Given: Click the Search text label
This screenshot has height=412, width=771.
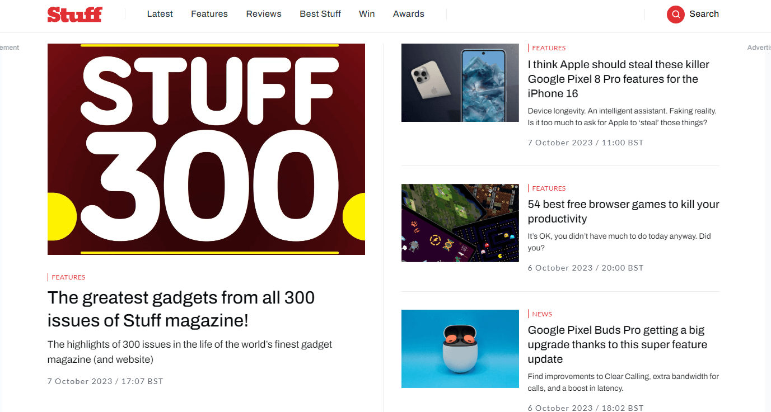Looking at the screenshot, I should [704, 14].
